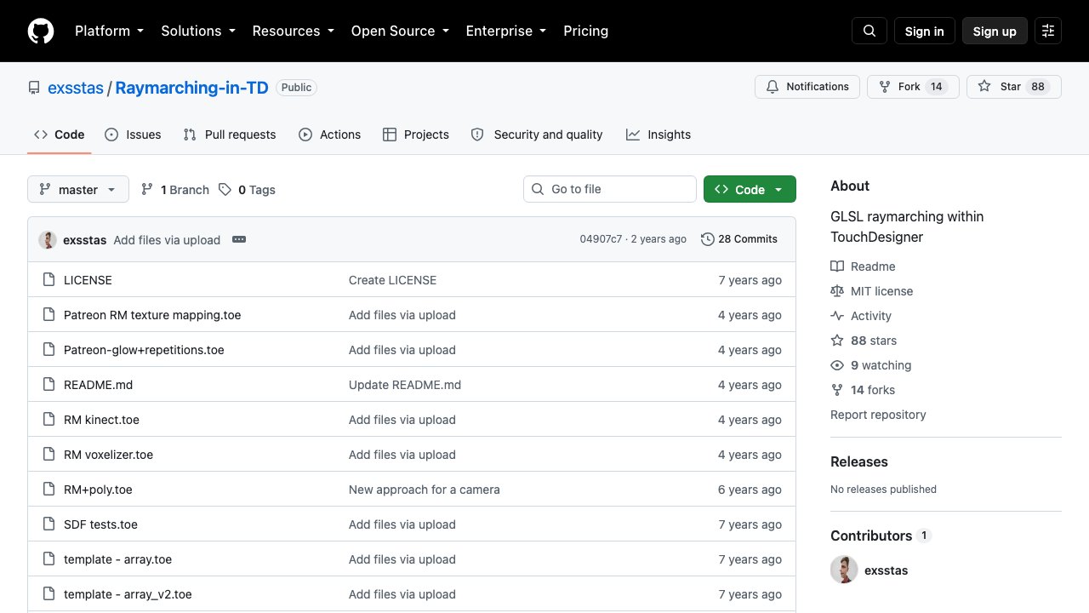This screenshot has height=613, width=1089.
Task: Expand the green Code dropdown button
Action: pyautogui.click(x=750, y=189)
